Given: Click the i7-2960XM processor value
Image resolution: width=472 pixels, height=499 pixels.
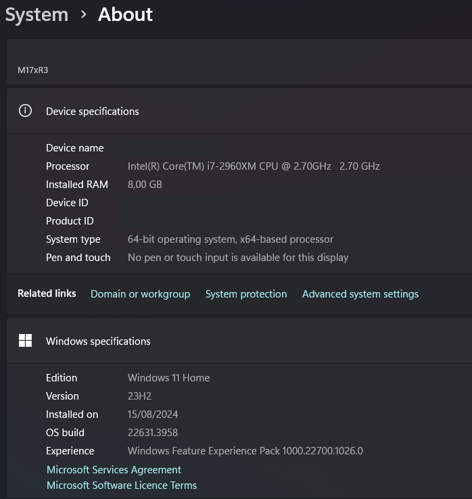Looking at the screenshot, I should coord(254,166).
